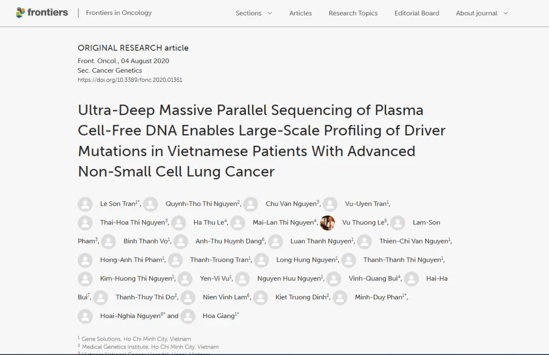
Task: Open author profile Hoai-Nghia Nguyen
Action: pos(130,316)
